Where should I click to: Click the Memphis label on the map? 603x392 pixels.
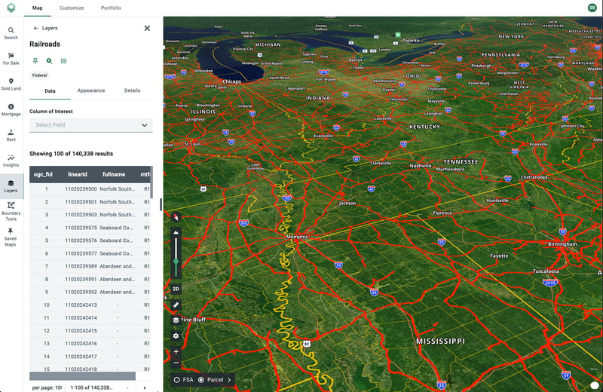point(297,237)
